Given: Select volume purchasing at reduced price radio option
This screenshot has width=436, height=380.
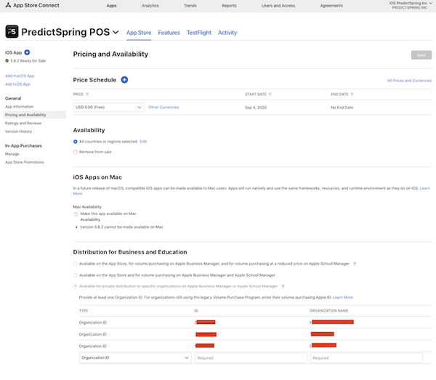Looking at the screenshot, I should click(76, 264).
